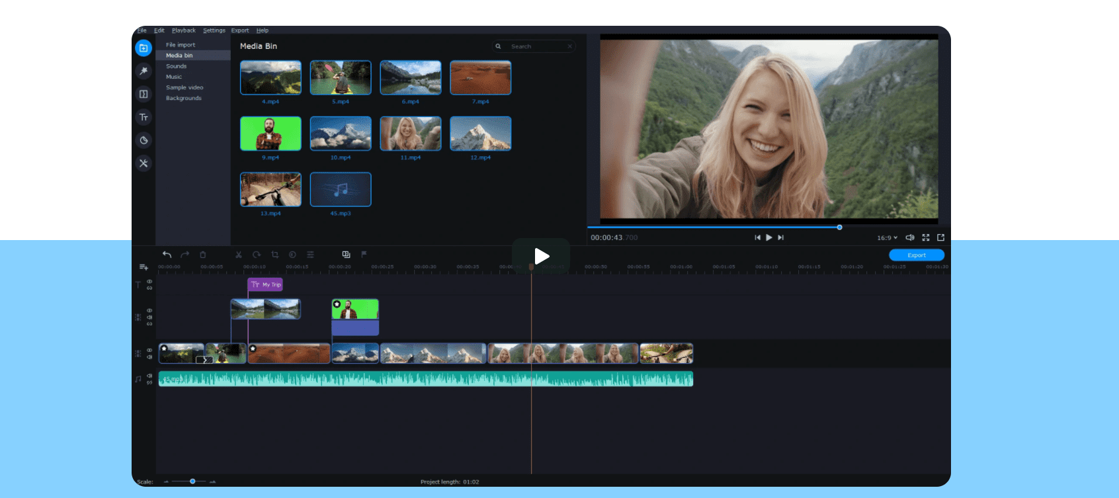Image resolution: width=1119 pixels, height=498 pixels.
Task: Open the Filters magic wand section
Action: 144,71
